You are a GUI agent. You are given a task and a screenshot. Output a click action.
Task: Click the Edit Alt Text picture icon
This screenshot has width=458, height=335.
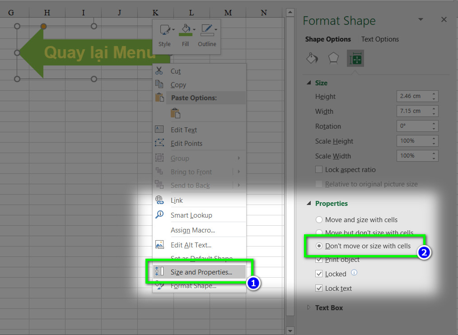(159, 244)
